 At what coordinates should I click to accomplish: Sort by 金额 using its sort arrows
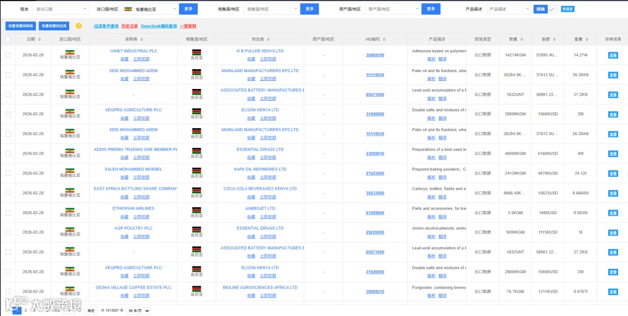(554, 40)
